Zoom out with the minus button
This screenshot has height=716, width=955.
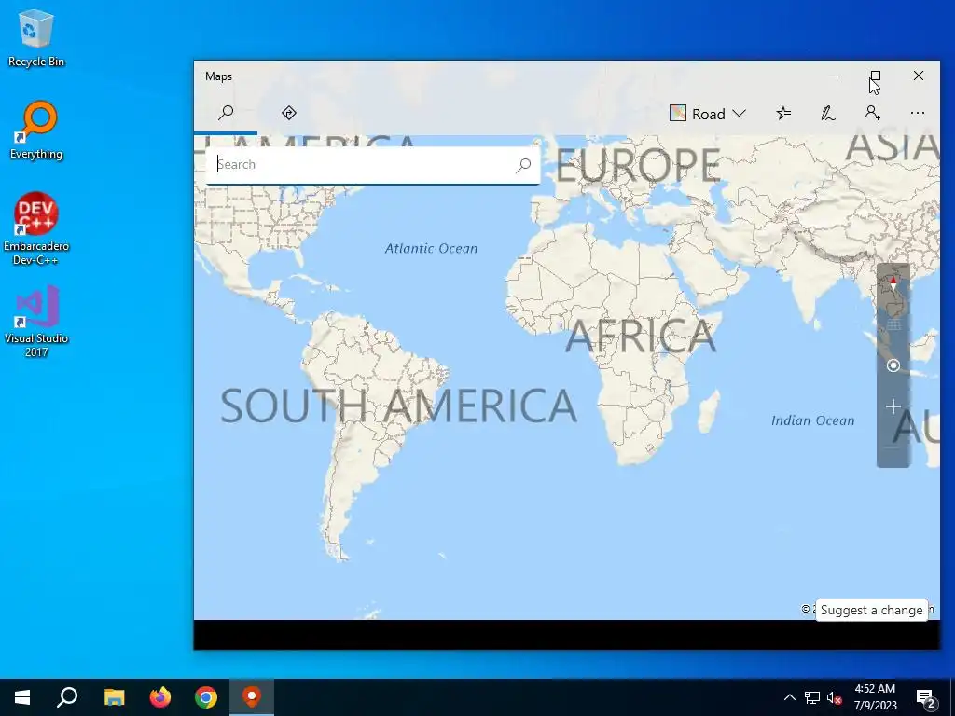click(893, 447)
